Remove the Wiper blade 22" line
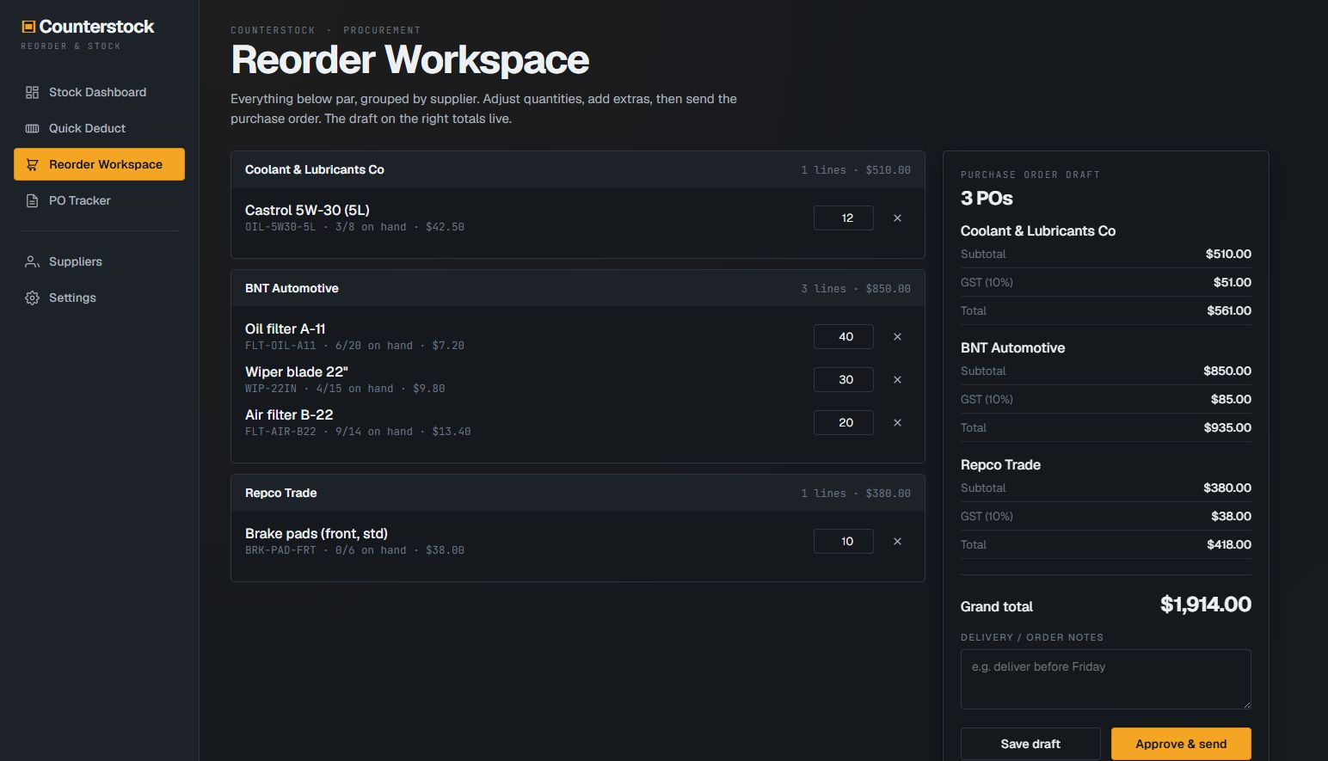 pyautogui.click(x=897, y=379)
